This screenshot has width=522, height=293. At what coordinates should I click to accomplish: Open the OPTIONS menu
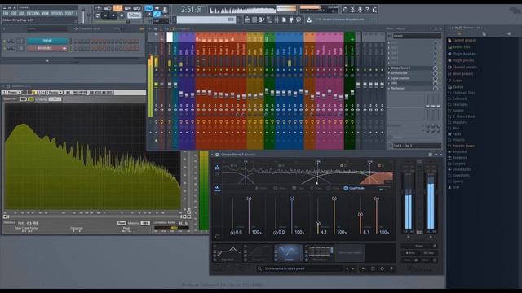(57, 14)
